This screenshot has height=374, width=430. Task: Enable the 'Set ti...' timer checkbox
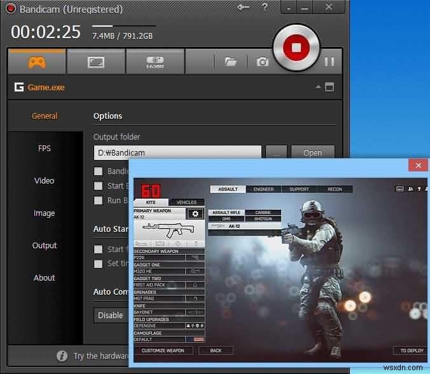98,264
